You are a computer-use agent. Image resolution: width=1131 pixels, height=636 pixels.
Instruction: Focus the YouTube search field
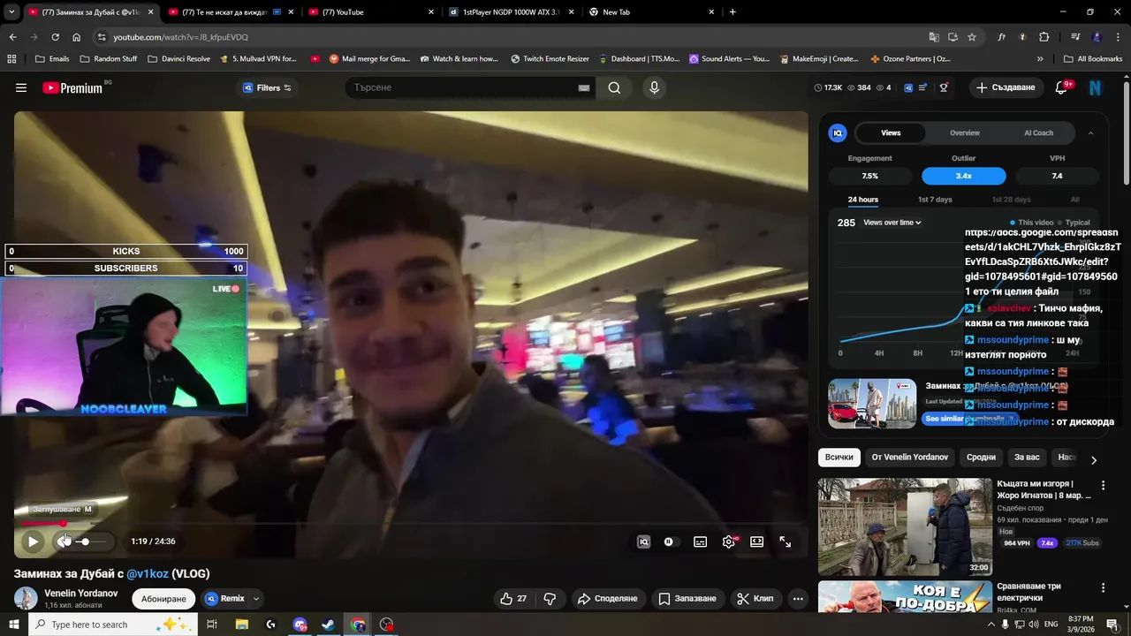point(459,87)
